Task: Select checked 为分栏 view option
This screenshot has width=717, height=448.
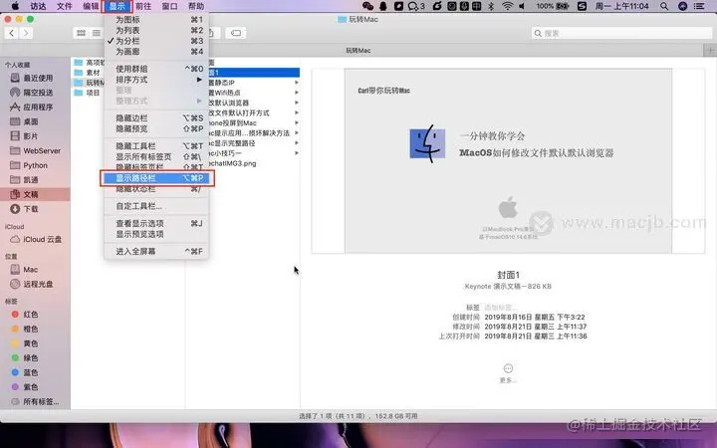Action: pyautogui.click(x=156, y=41)
